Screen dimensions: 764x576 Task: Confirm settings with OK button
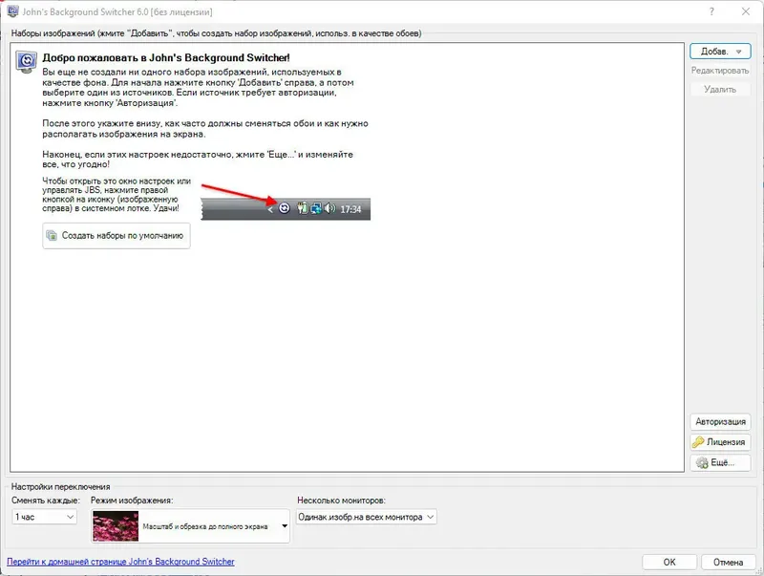[669, 562]
